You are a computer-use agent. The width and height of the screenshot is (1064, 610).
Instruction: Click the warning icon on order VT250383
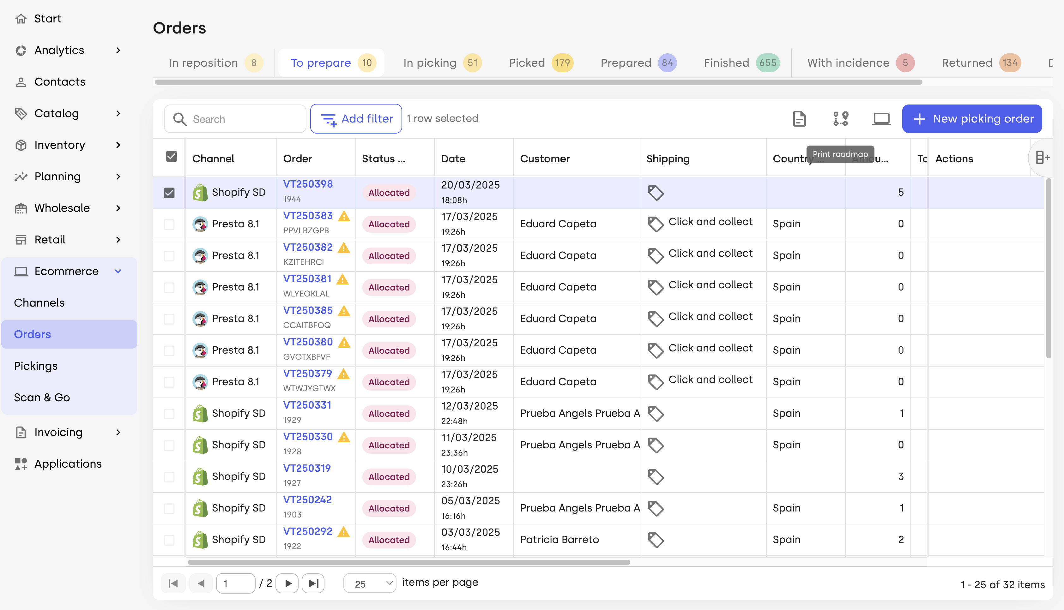[344, 216]
